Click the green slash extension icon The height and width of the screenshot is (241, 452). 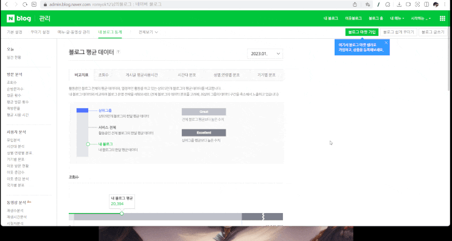(x=378, y=4)
